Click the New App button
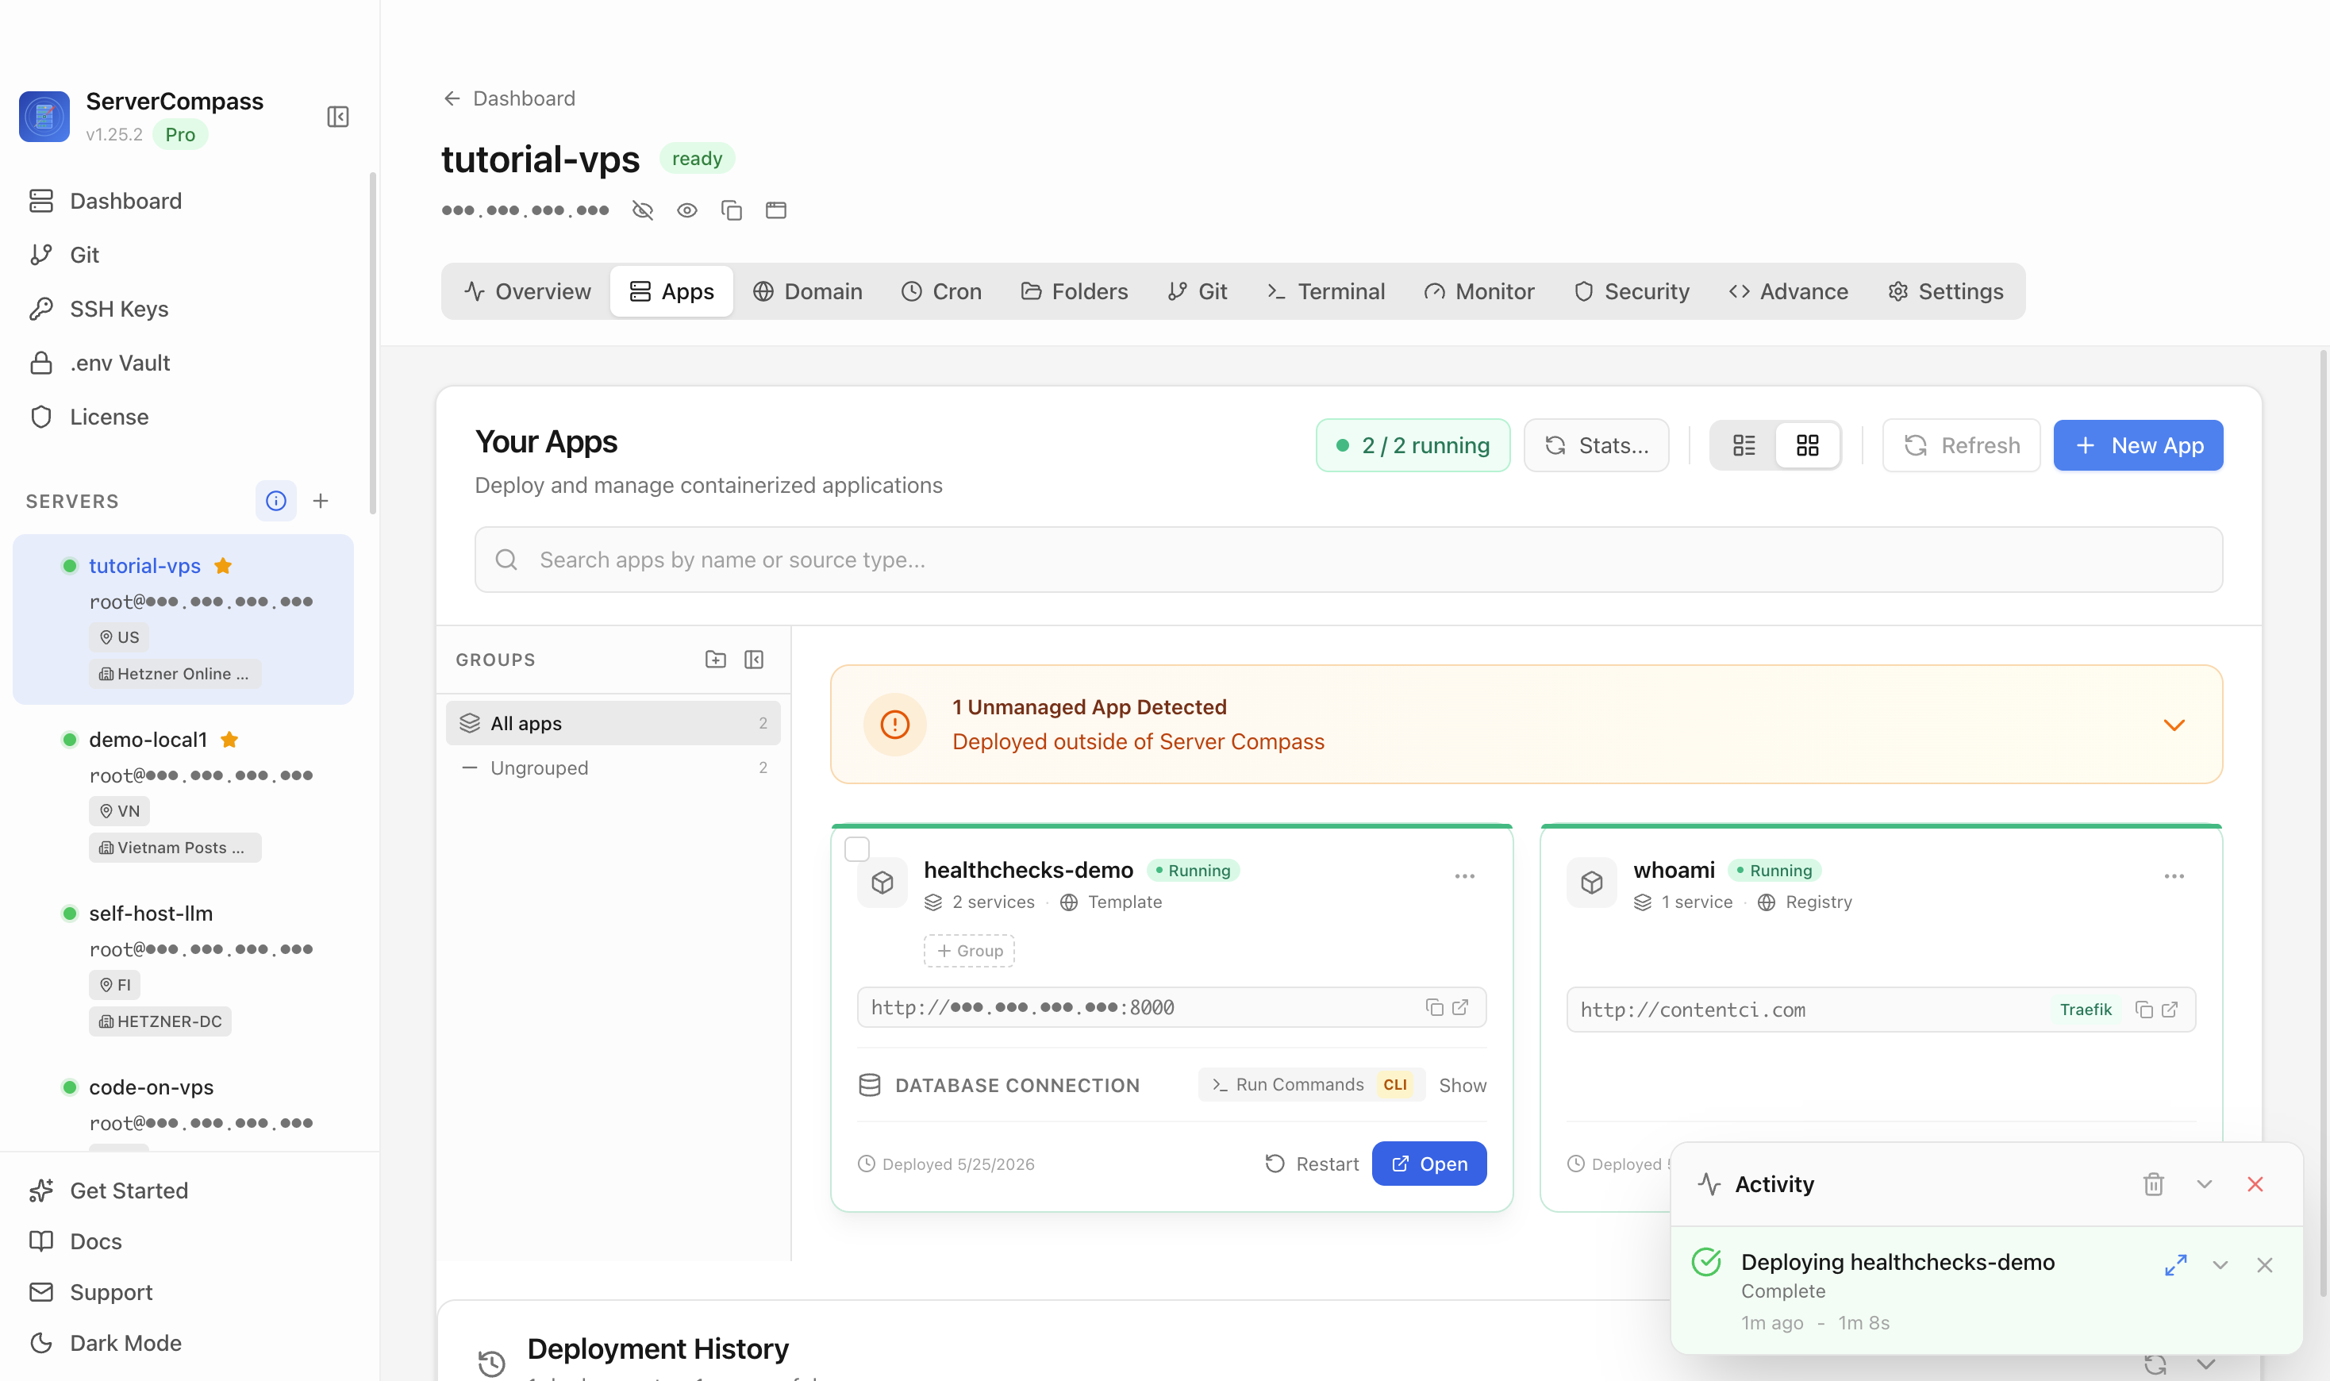Image resolution: width=2330 pixels, height=1381 pixels. (x=2138, y=446)
